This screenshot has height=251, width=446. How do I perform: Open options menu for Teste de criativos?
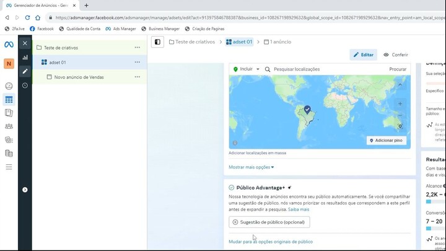137,48
